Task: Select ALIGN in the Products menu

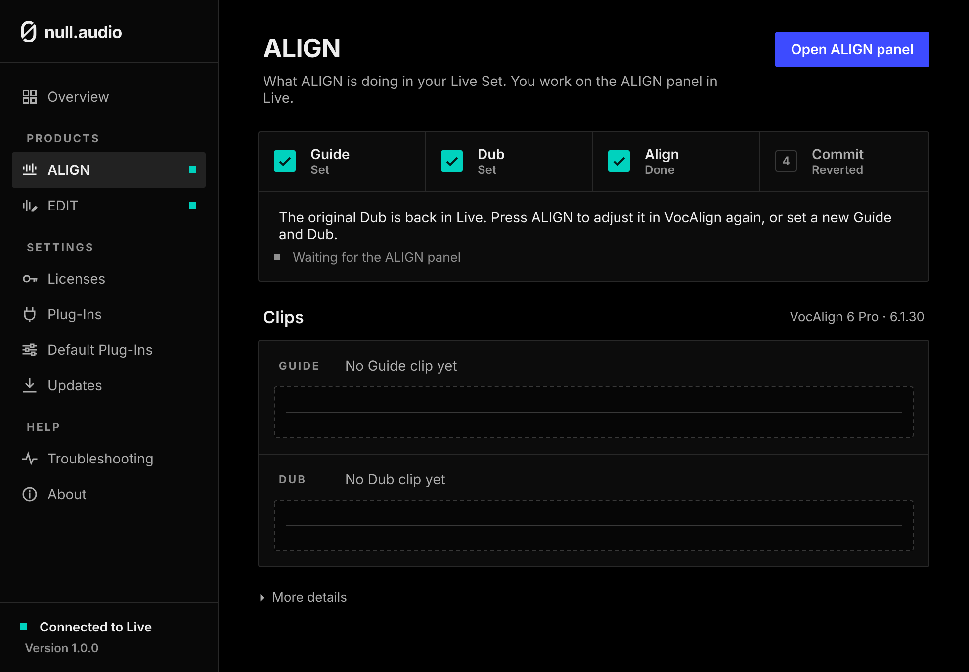Action: [109, 170]
